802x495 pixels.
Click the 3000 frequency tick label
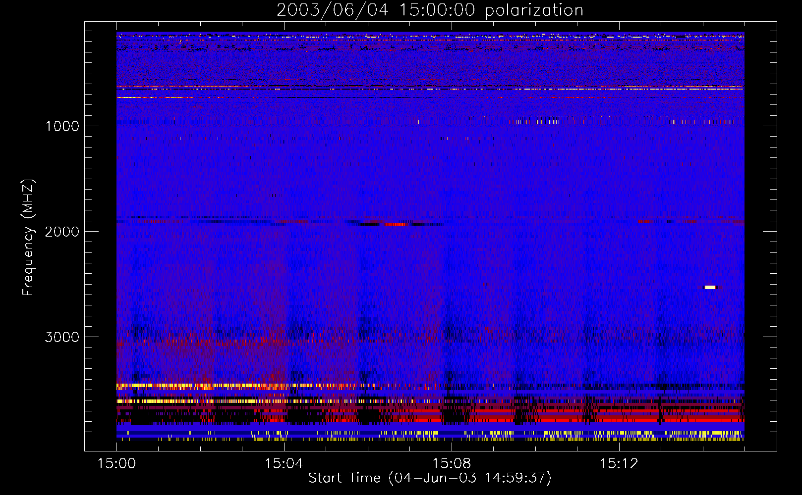coord(62,337)
